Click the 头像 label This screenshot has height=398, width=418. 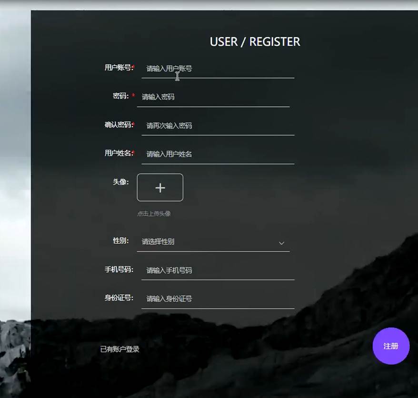pyautogui.click(x=120, y=182)
